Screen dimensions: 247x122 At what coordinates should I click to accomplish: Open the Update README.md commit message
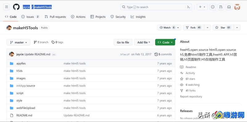click(37, 54)
